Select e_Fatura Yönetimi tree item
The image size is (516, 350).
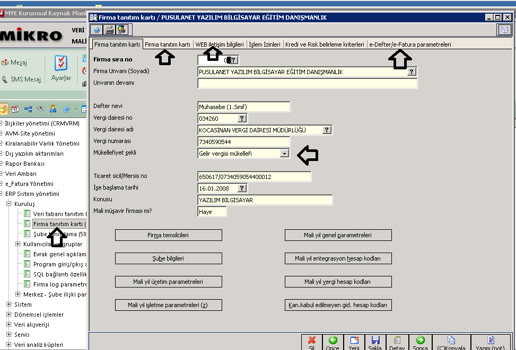pyautogui.click(x=29, y=184)
